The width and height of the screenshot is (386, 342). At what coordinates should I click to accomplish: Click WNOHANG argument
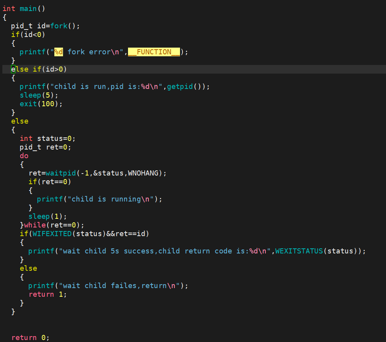click(x=143, y=173)
